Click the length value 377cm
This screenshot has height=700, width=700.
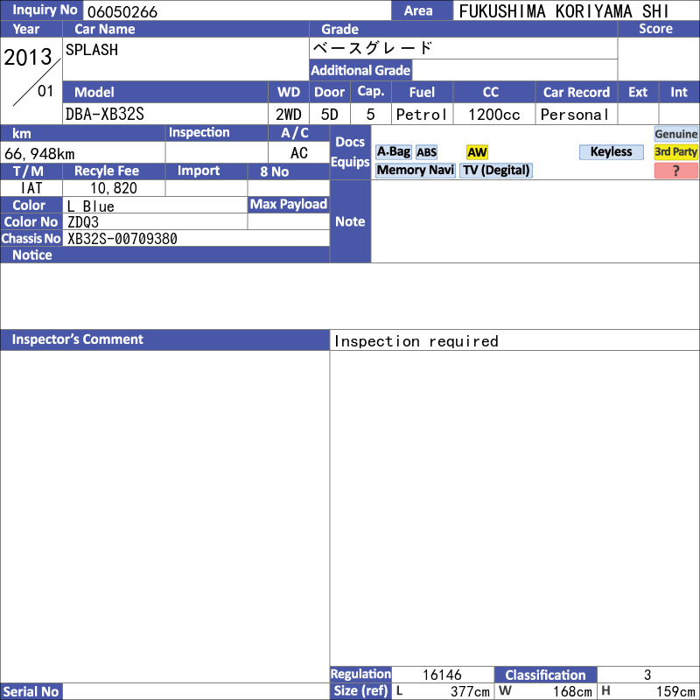pyautogui.click(x=470, y=691)
